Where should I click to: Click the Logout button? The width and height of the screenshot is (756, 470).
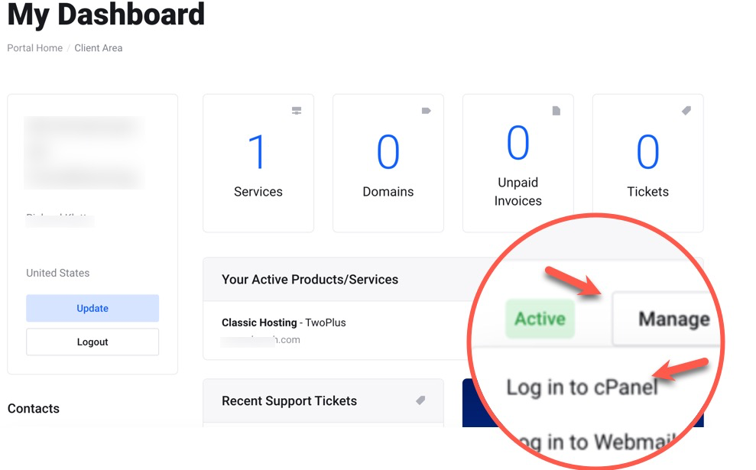click(x=92, y=342)
